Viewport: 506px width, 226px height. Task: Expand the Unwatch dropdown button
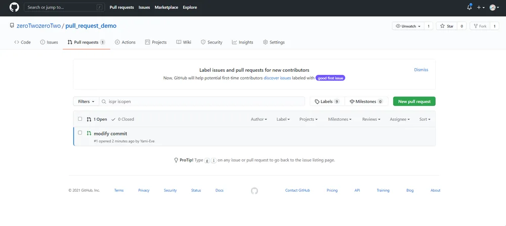pyautogui.click(x=408, y=26)
